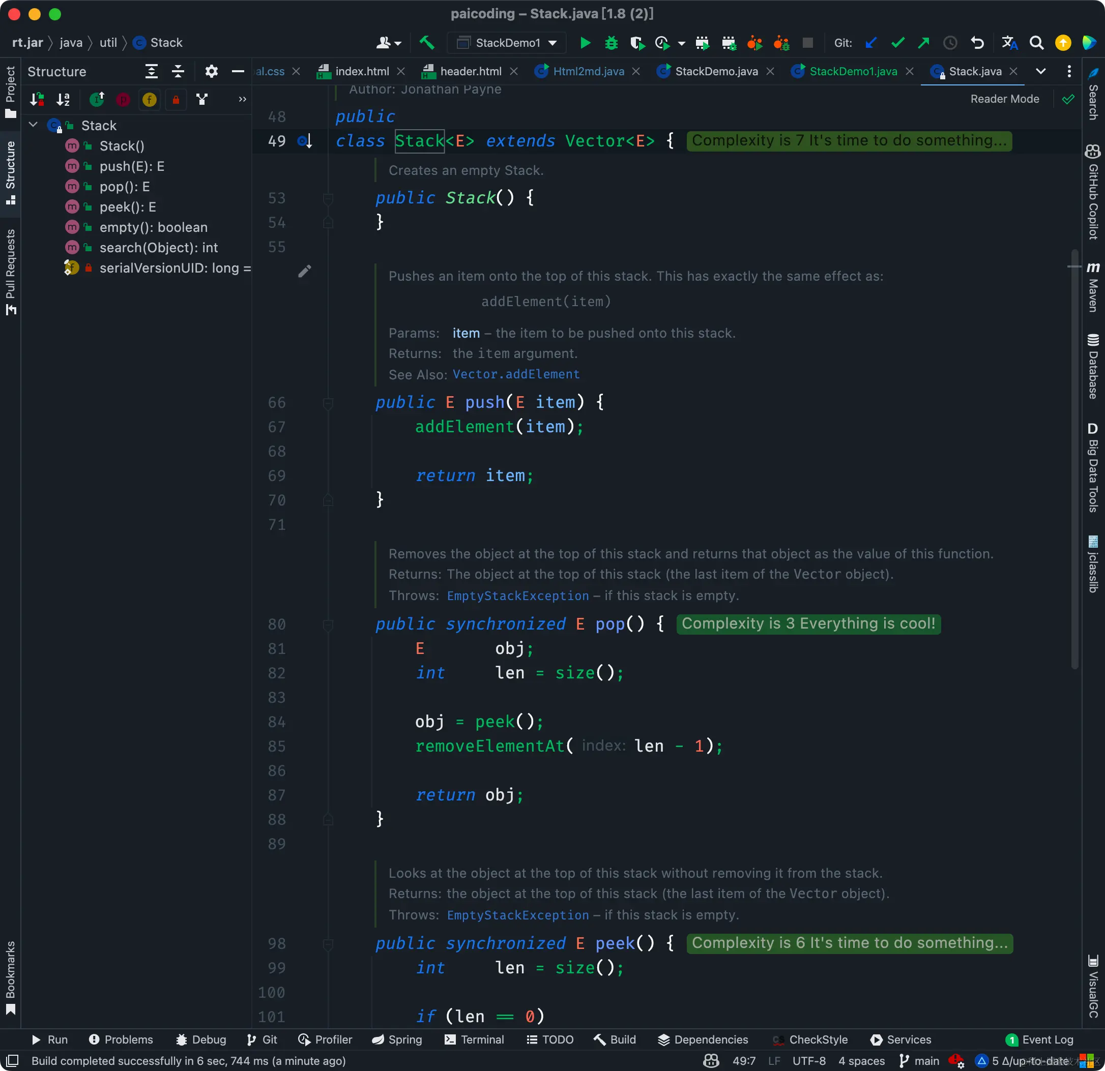1105x1071 pixels.
Task: Toggle show non-public members lock filter
Action: click(176, 100)
